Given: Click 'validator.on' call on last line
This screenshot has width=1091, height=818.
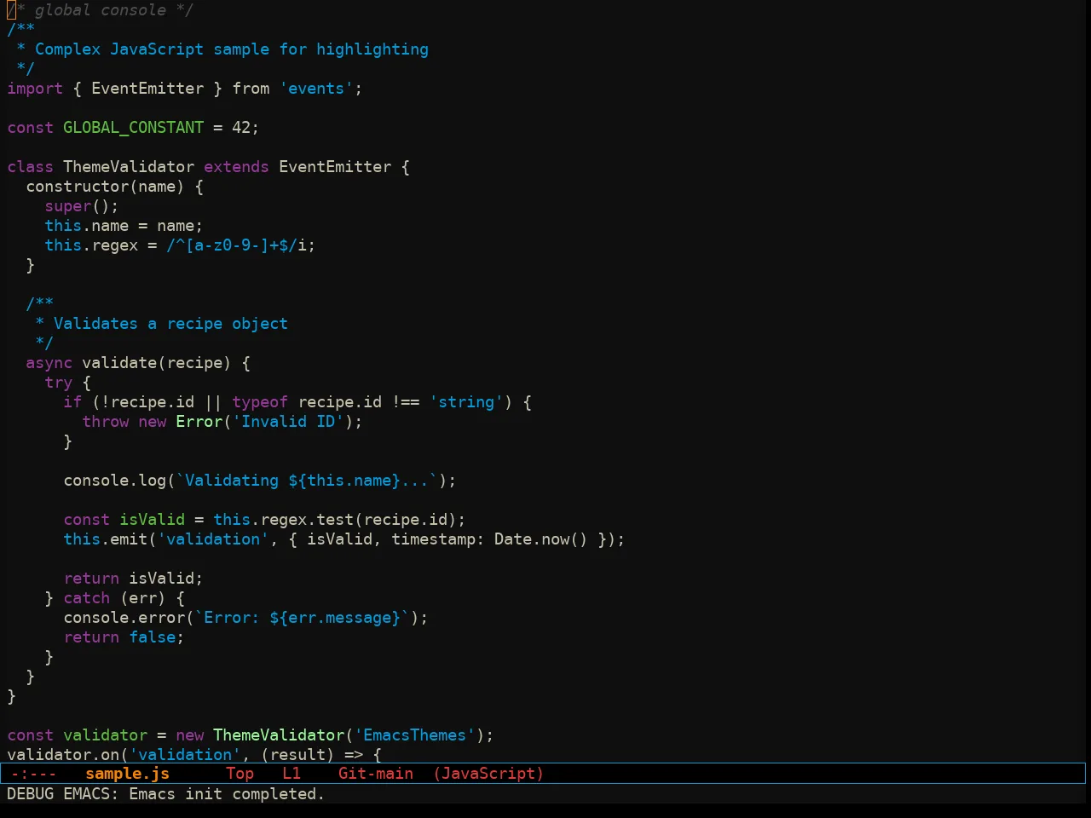Looking at the screenshot, I should (x=63, y=755).
